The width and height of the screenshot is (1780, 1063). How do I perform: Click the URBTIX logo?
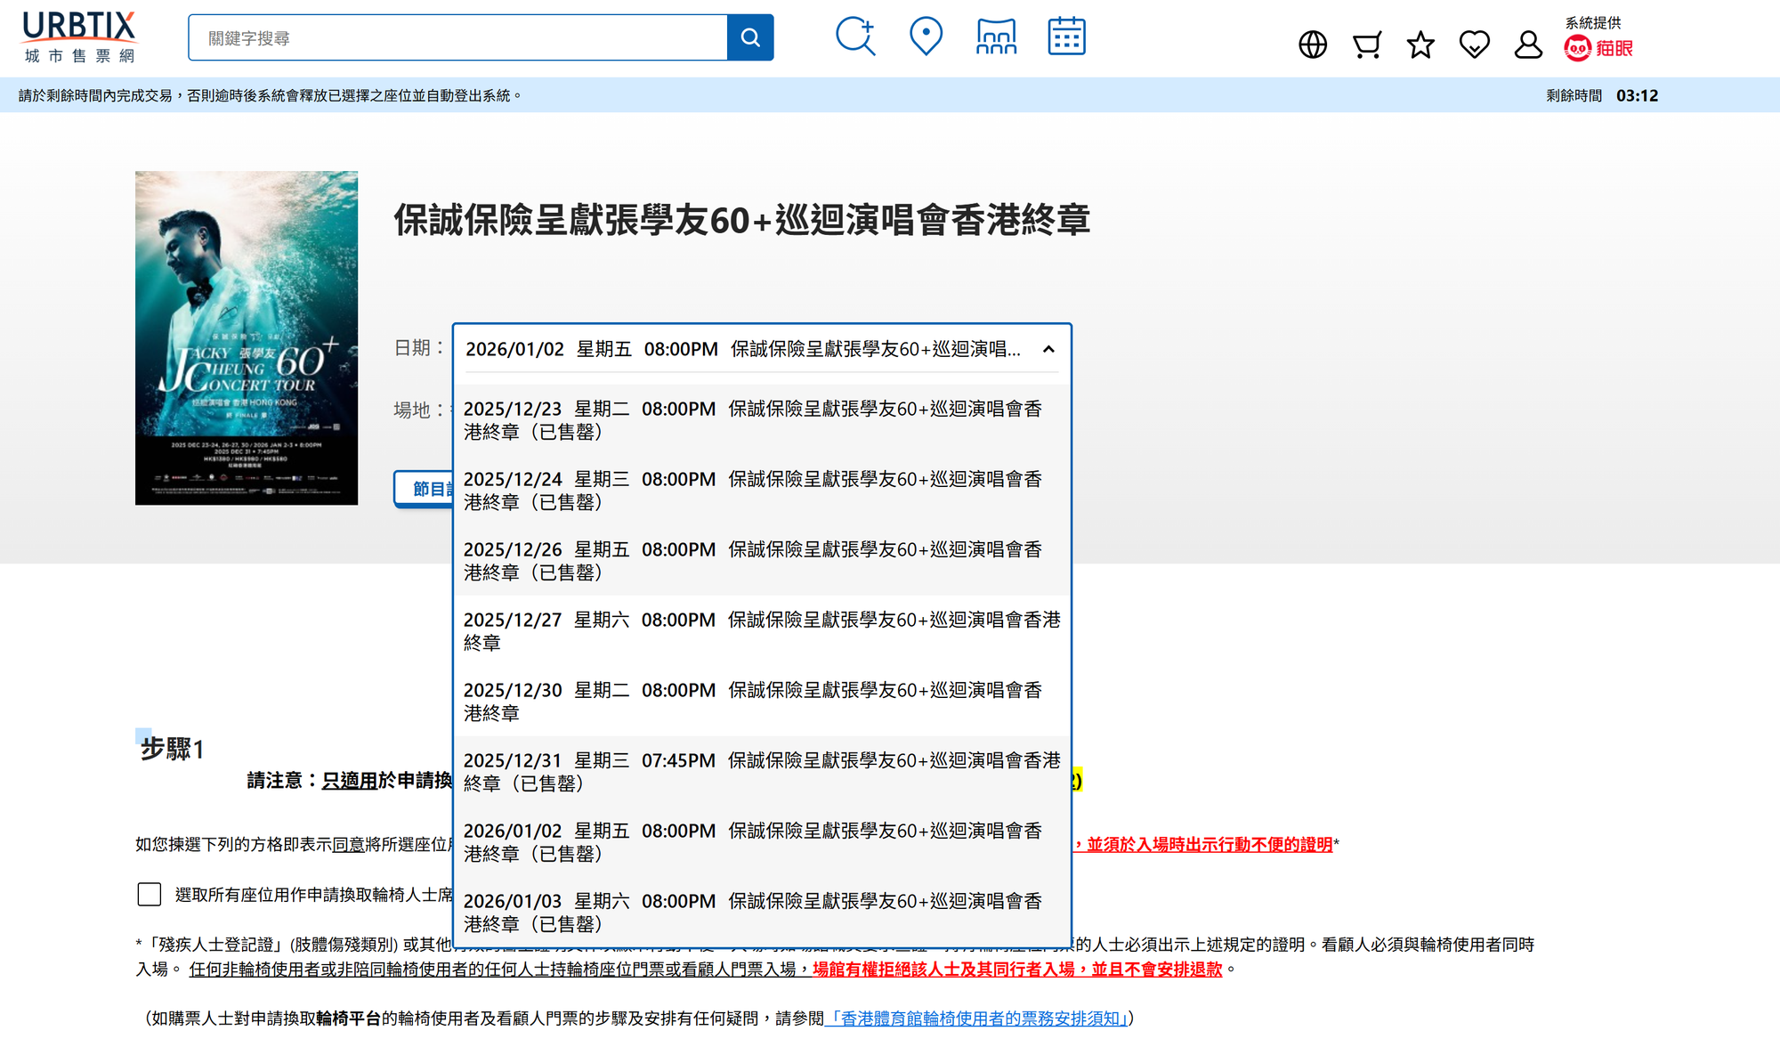79,37
